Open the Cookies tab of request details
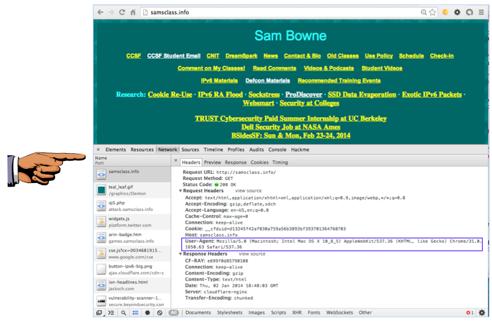This screenshot has width=492, height=322. [x=259, y=163]
